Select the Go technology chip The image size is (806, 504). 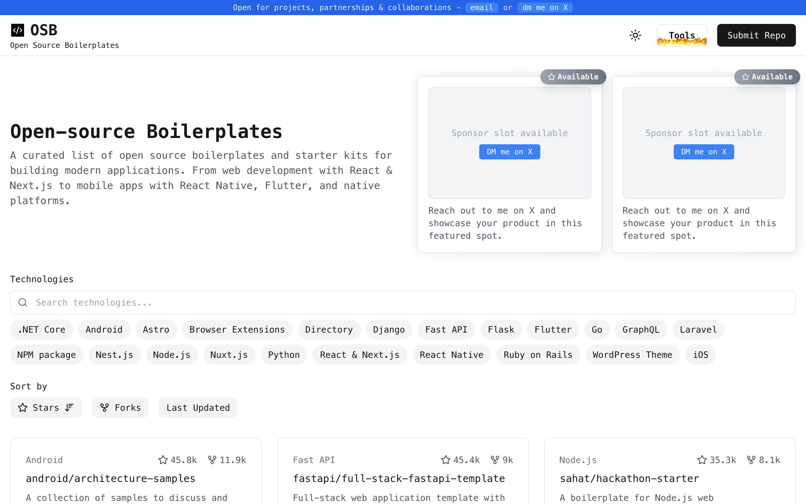597,330
